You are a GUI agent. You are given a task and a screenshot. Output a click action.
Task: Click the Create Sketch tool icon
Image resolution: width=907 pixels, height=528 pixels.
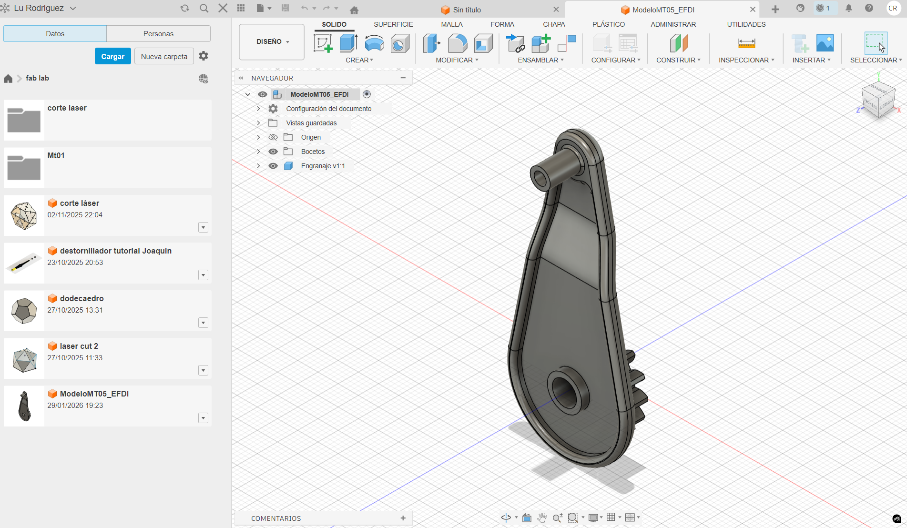pyautogui.click(x=323, y=43)
